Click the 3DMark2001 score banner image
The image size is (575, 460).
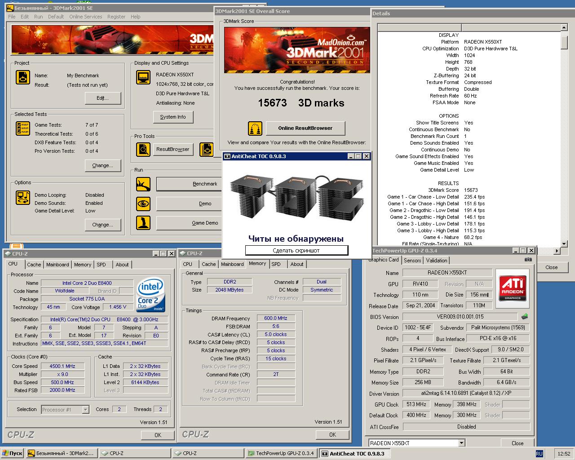297,50
